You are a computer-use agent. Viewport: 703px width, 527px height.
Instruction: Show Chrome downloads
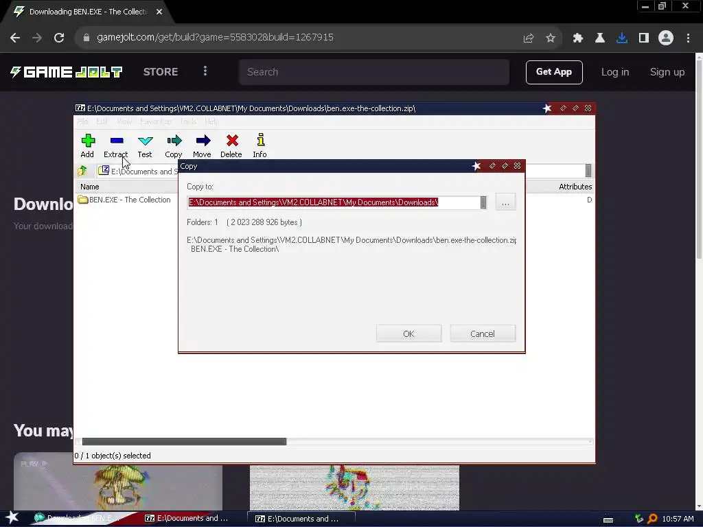click(x=622, y=38)
